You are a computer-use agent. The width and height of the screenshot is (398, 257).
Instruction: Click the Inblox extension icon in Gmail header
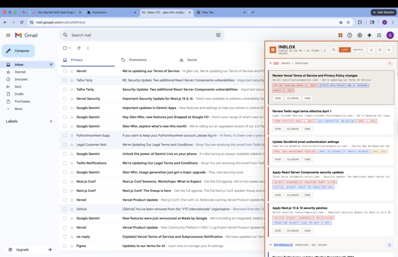pyautogui.click(x=340, y=35)
